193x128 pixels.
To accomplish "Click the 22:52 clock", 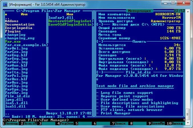I will point(179,11).
